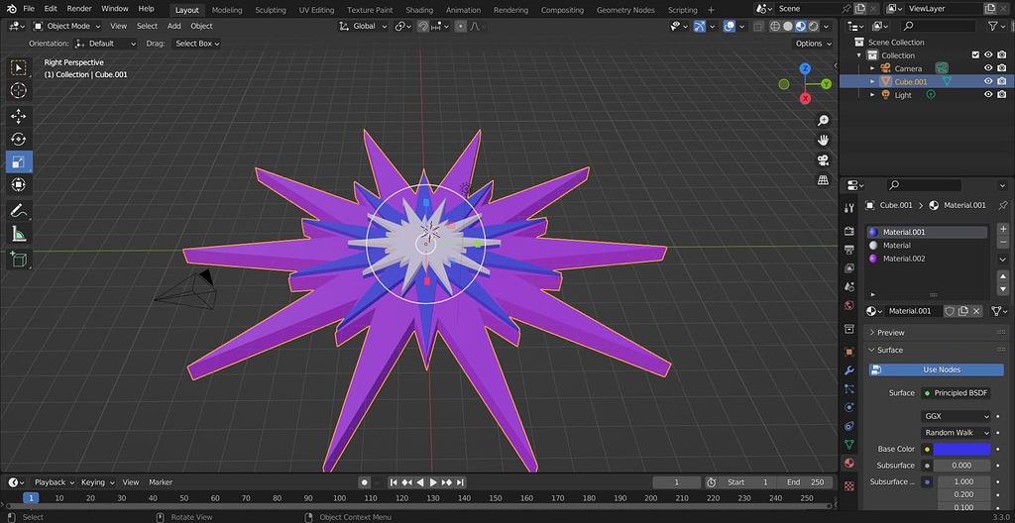The width and height of the screenshot is (1015, 523).
Task: Hide Camera in viewport
Action: 988,68
